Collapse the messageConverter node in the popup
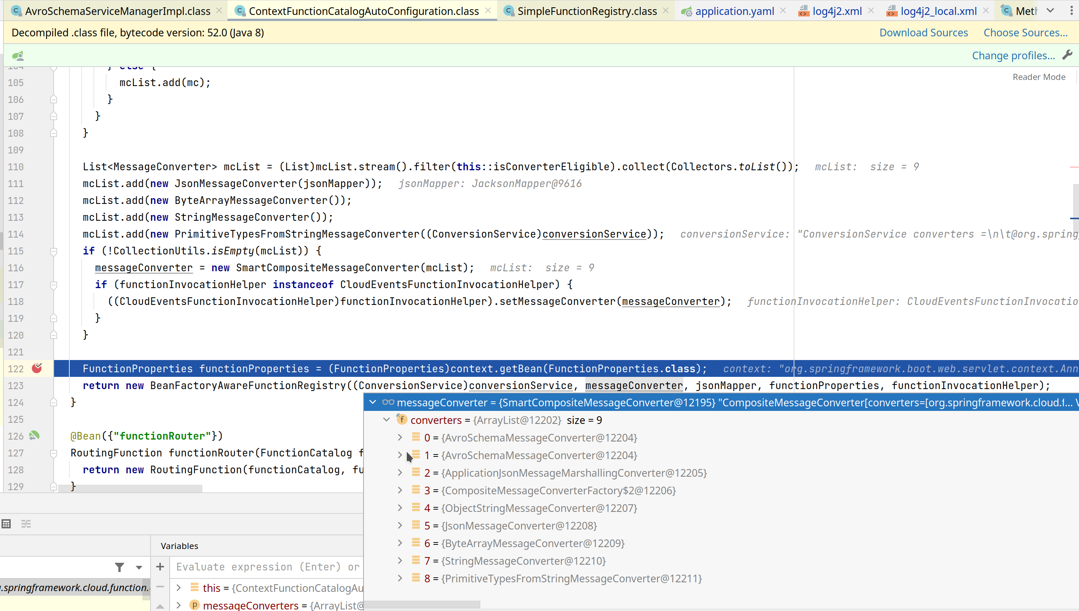The height and width of the screenshot is (611, 1079). tap(373, 402)
